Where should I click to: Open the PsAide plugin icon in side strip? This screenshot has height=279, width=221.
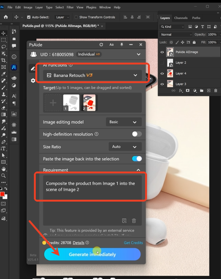click(x=14, y=67)
